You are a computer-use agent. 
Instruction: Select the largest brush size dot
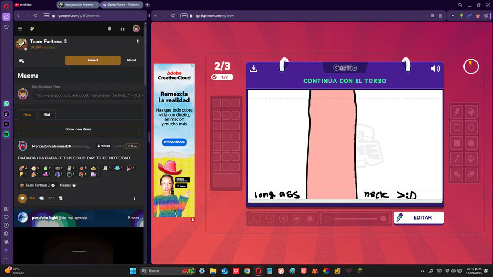pyautogui.click(x=310, y=218)
